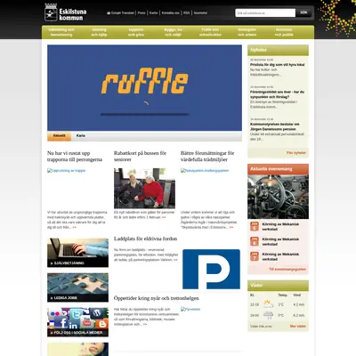Open headline about trapporna till perrongerna

point(75,157)
